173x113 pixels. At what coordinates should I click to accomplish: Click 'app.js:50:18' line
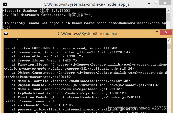click(x=37, y=77)
